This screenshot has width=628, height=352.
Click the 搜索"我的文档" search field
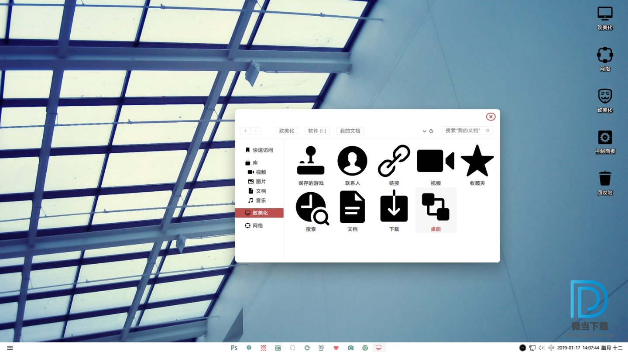[467, 131]
